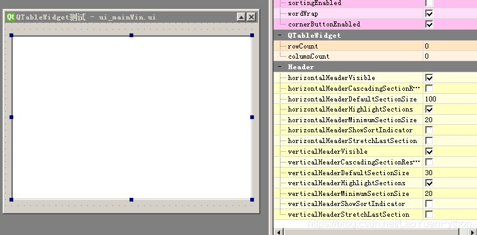Edit the columnCount value field
The width and height of the screenshot is (477, 235).
(450, 56)
